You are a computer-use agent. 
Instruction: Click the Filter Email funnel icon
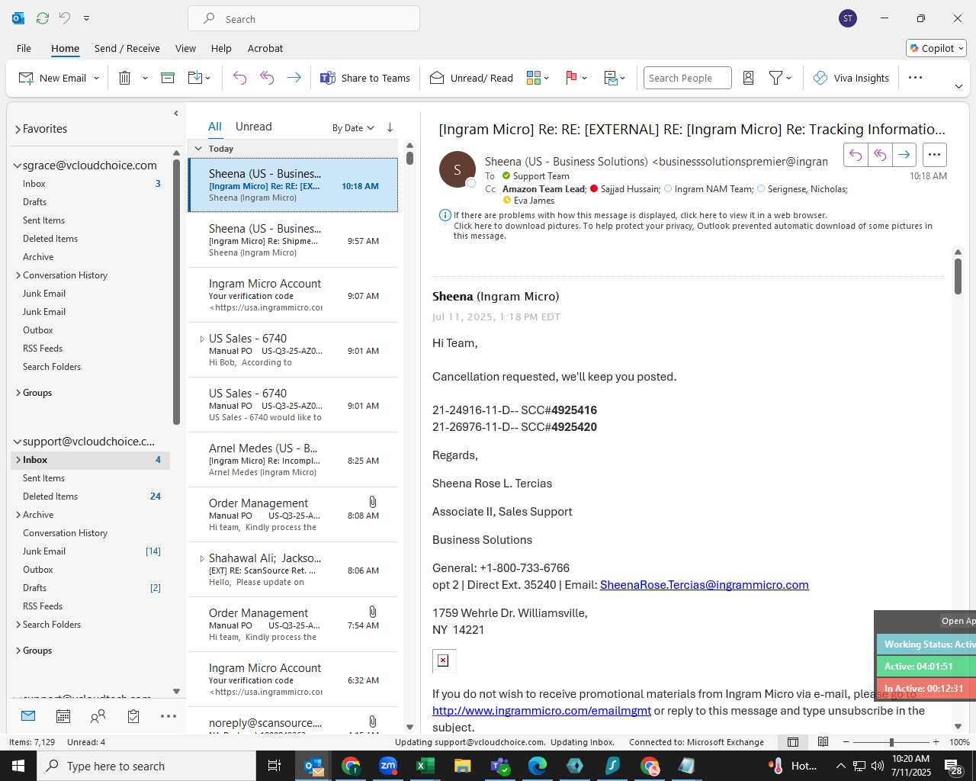pos(776,78)
